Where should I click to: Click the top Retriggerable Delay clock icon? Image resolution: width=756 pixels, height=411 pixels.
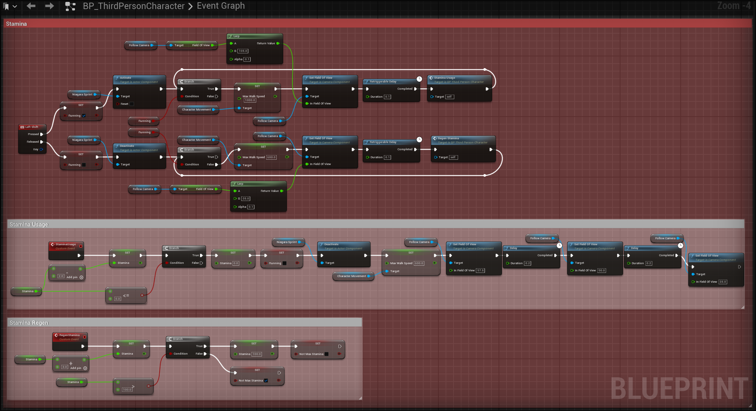[x=419, y=79]
